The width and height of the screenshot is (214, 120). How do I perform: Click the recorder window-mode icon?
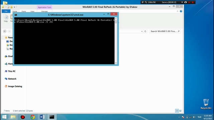click(x=142, y=2)
